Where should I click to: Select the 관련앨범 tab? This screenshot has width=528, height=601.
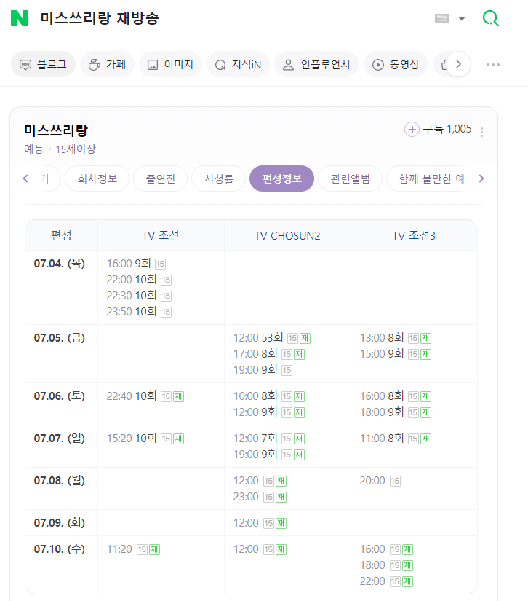350,178
